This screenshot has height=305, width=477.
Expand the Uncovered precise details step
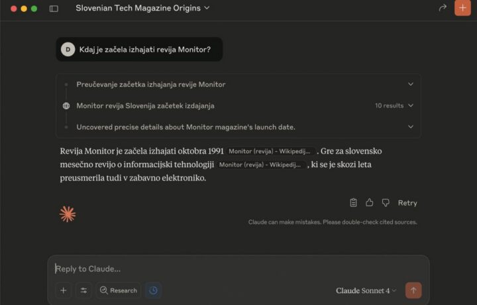[411, 127]
